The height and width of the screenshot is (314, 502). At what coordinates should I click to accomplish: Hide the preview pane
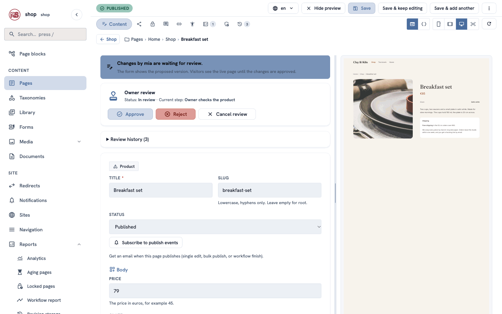click(x=323, y=8)
